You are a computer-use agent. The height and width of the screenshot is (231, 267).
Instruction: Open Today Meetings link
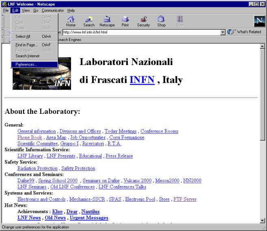121,131
